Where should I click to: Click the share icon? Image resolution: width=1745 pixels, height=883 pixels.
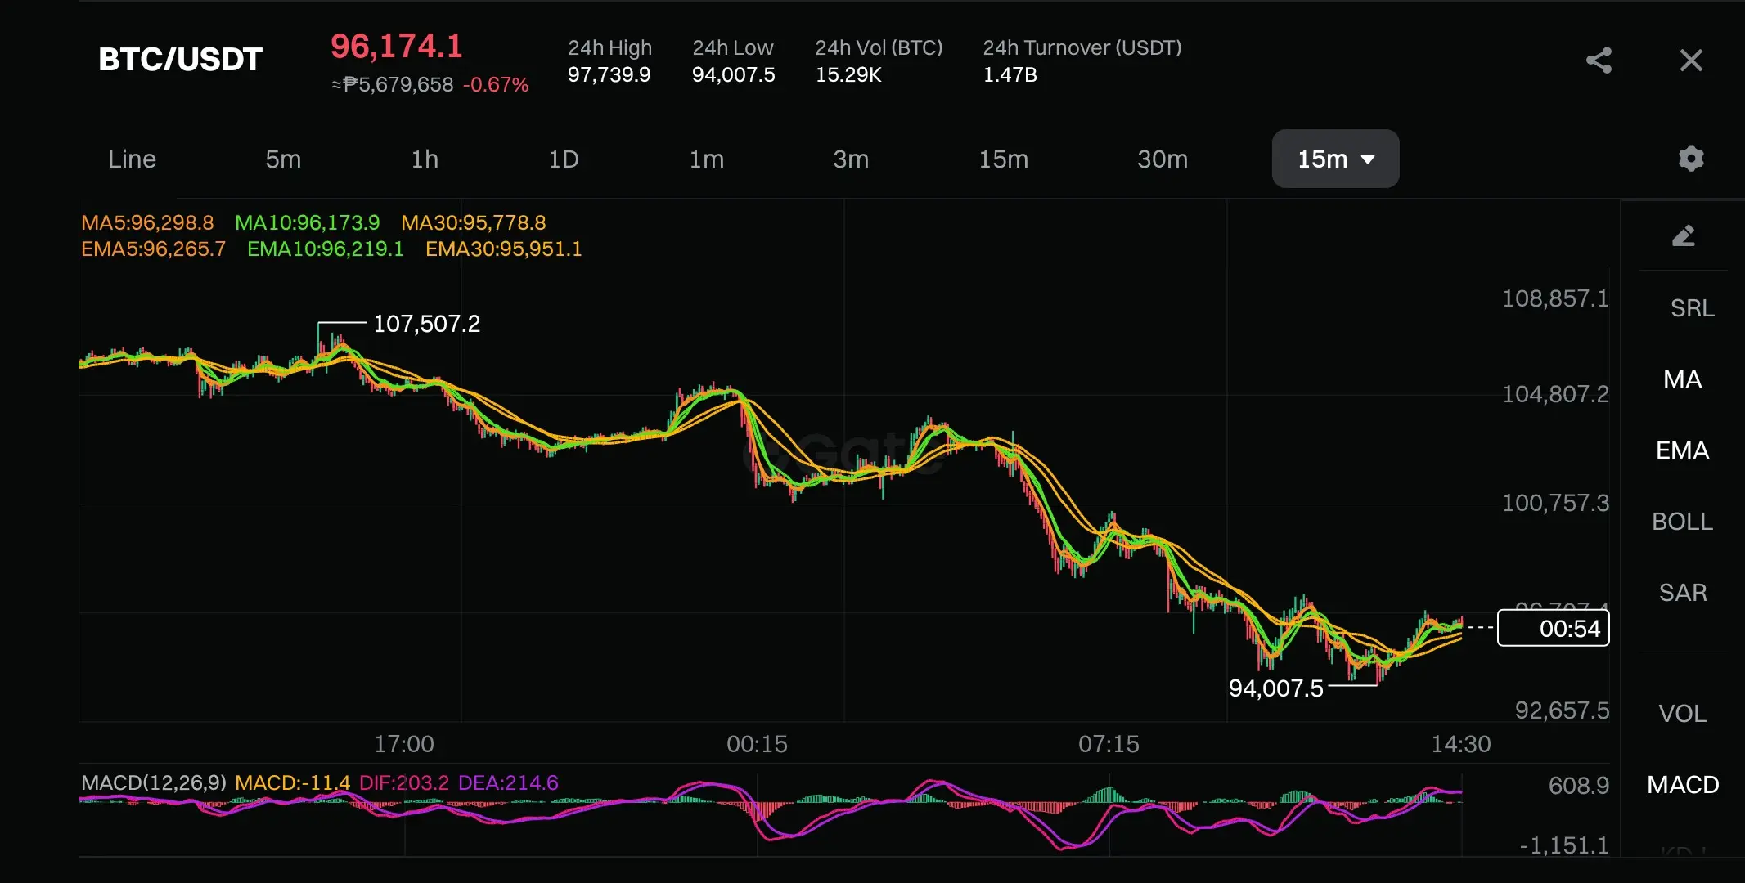pyautogui.click(x=1599, y=60)
